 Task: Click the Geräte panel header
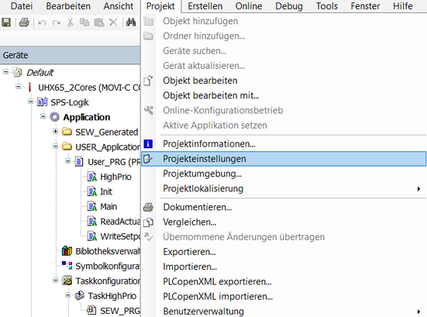click(70, 55)
